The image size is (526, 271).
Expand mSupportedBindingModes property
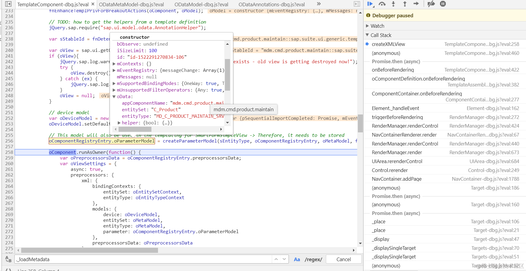point(114,83)
